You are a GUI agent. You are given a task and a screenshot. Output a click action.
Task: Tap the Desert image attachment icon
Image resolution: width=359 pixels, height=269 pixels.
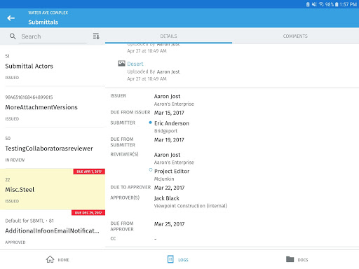[121, 63]
